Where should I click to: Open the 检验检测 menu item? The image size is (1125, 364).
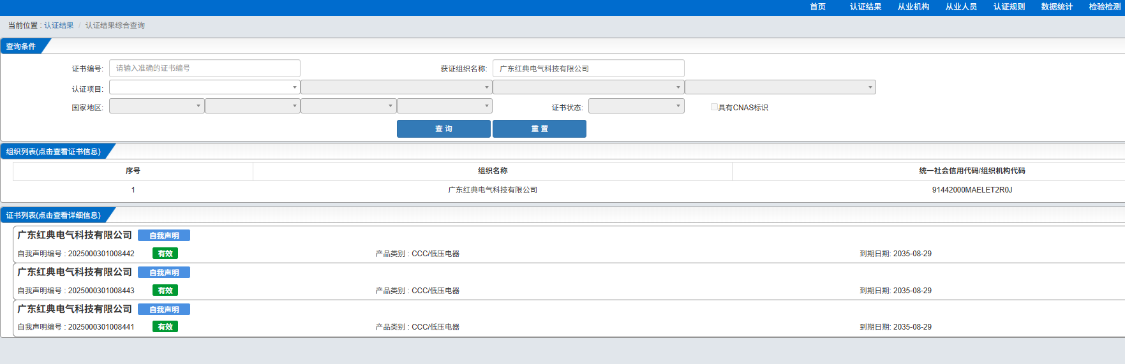tap(1105, 7)
